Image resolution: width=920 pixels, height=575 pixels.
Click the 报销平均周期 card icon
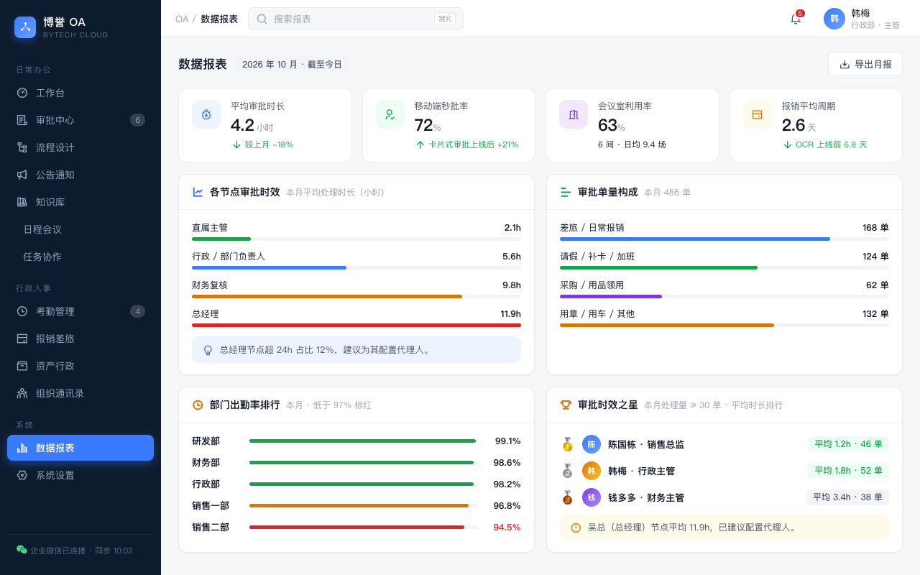[x=758, y=114]
